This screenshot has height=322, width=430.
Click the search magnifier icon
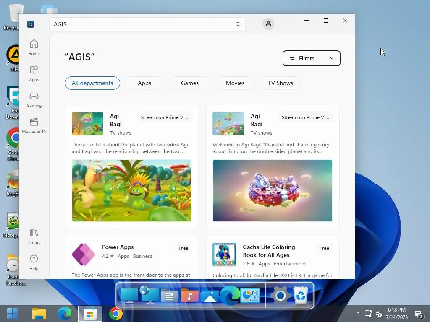point(238,24)
